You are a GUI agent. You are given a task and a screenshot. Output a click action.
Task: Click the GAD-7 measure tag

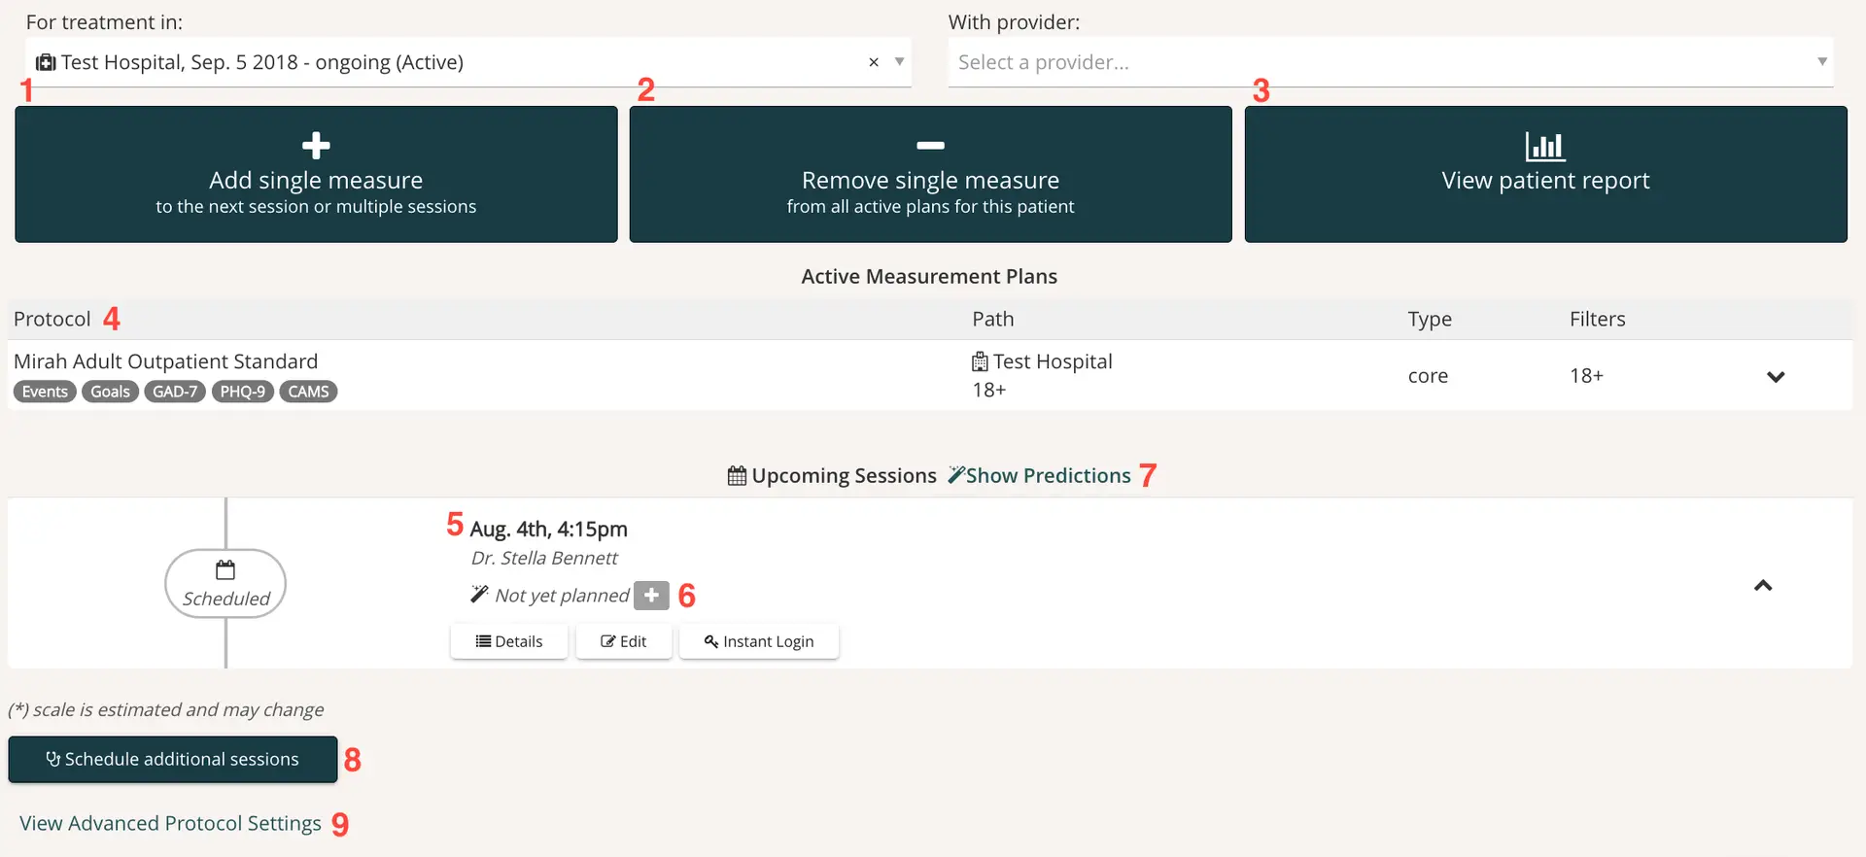click(175, 392)
